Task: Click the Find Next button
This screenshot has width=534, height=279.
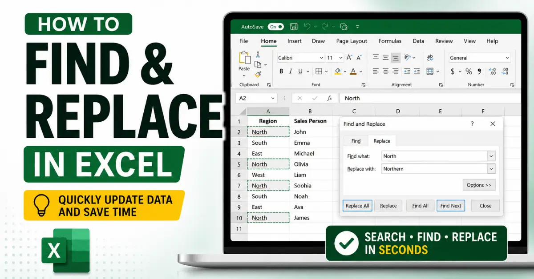Action: (x=451, y=206)
